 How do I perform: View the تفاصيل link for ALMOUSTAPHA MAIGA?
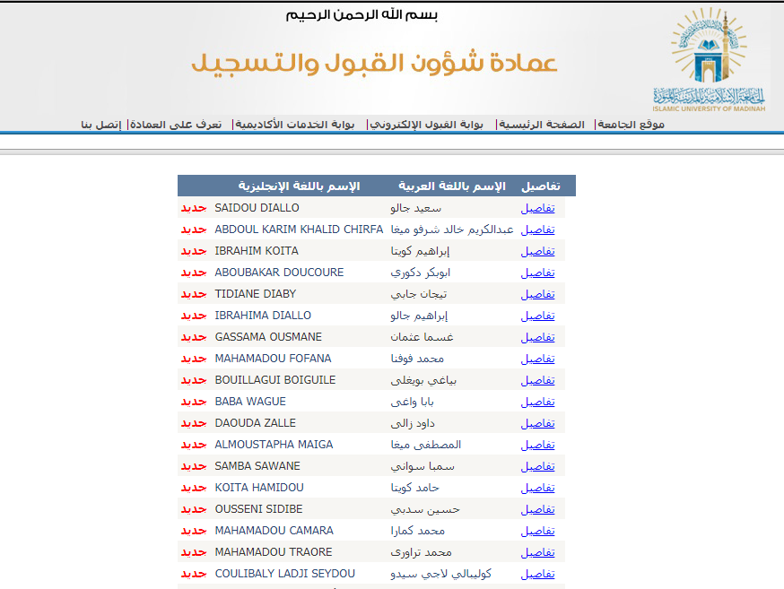(x=537, y=444)
